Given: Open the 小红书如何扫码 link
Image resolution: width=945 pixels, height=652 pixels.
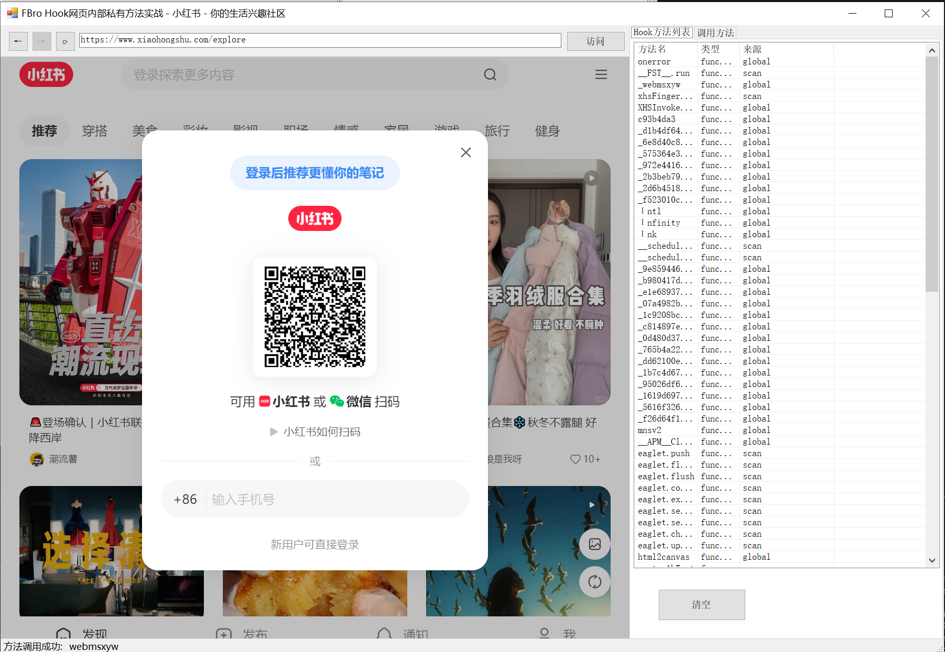Looking at the screenshot, I should [x=322, y=432].
